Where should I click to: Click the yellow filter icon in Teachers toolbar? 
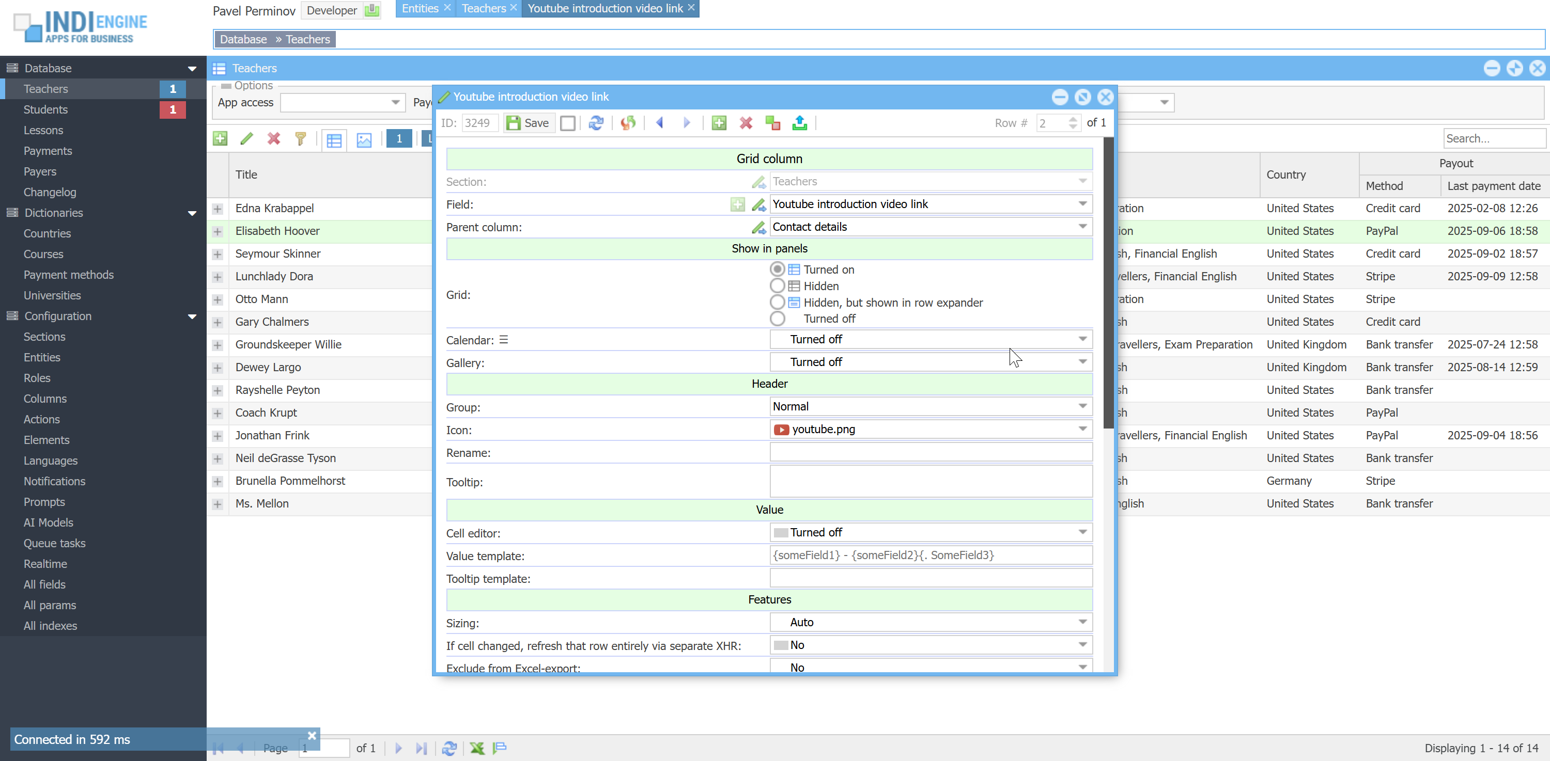300,139
